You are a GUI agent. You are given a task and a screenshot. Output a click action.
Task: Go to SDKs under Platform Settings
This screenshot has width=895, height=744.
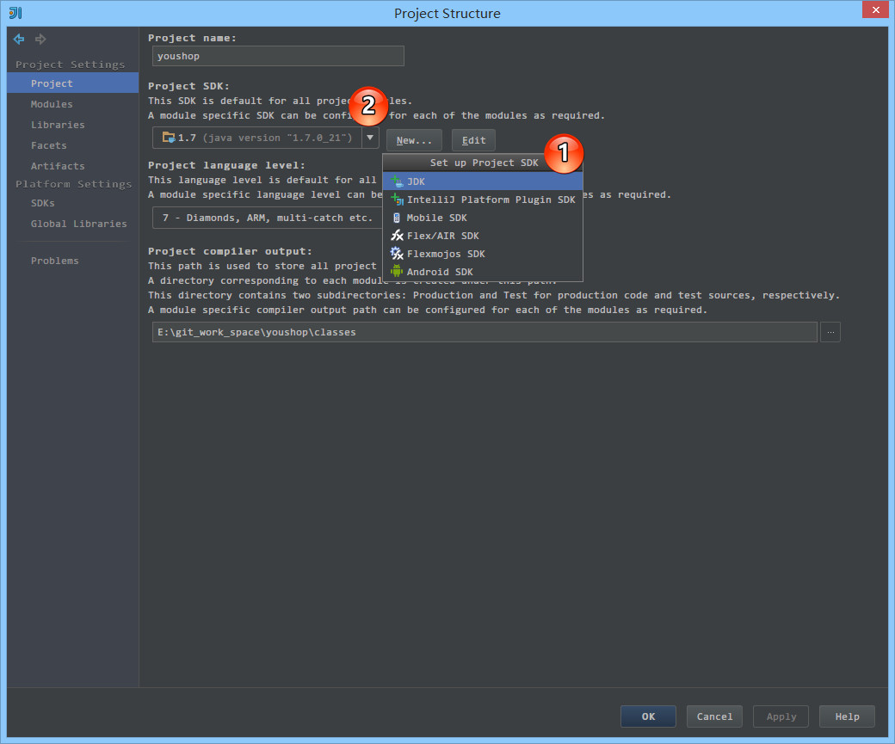point(42,203)
